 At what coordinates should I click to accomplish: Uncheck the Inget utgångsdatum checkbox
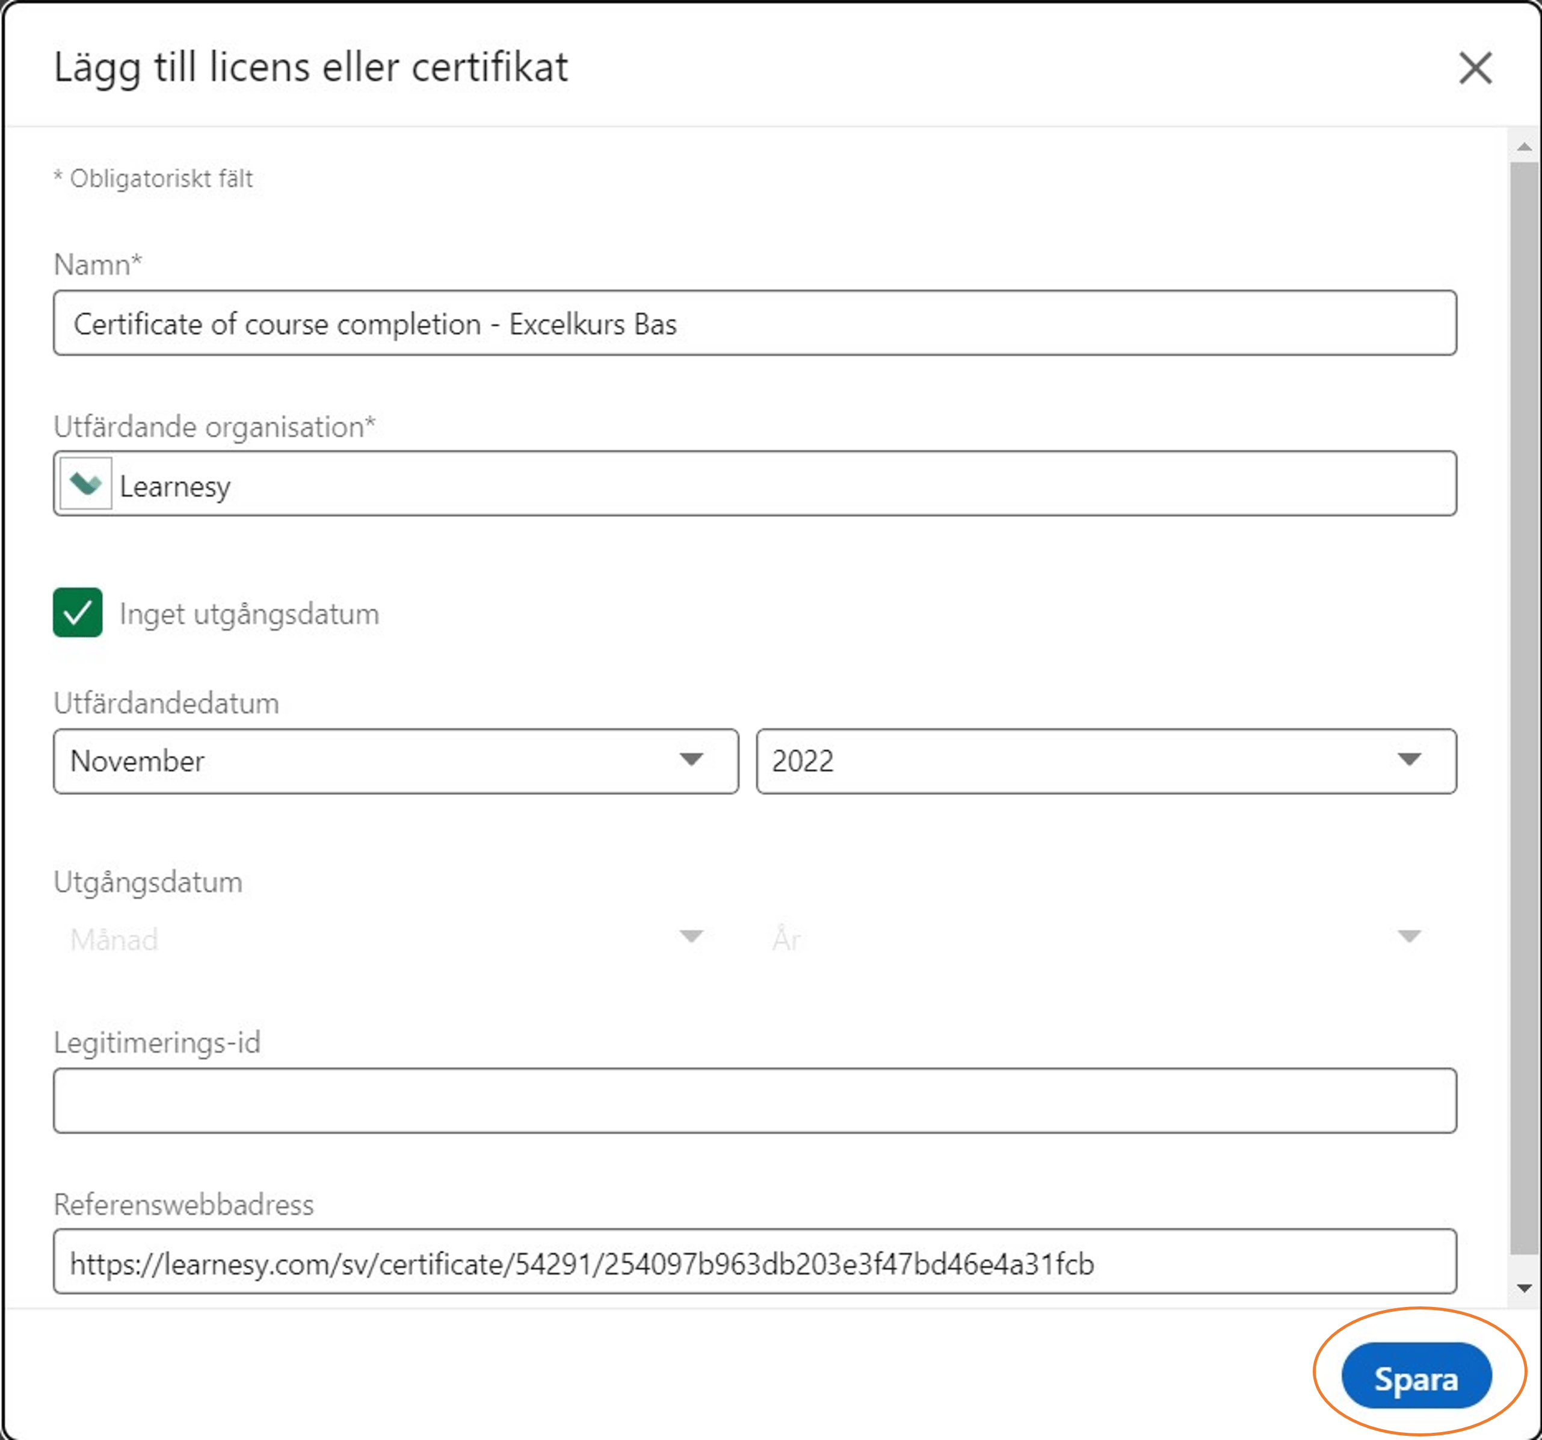[78, 613]
